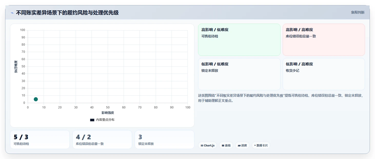Click the 执行难度 y-axis label
The image size is (375, 159).
click(x=16, y=67)
